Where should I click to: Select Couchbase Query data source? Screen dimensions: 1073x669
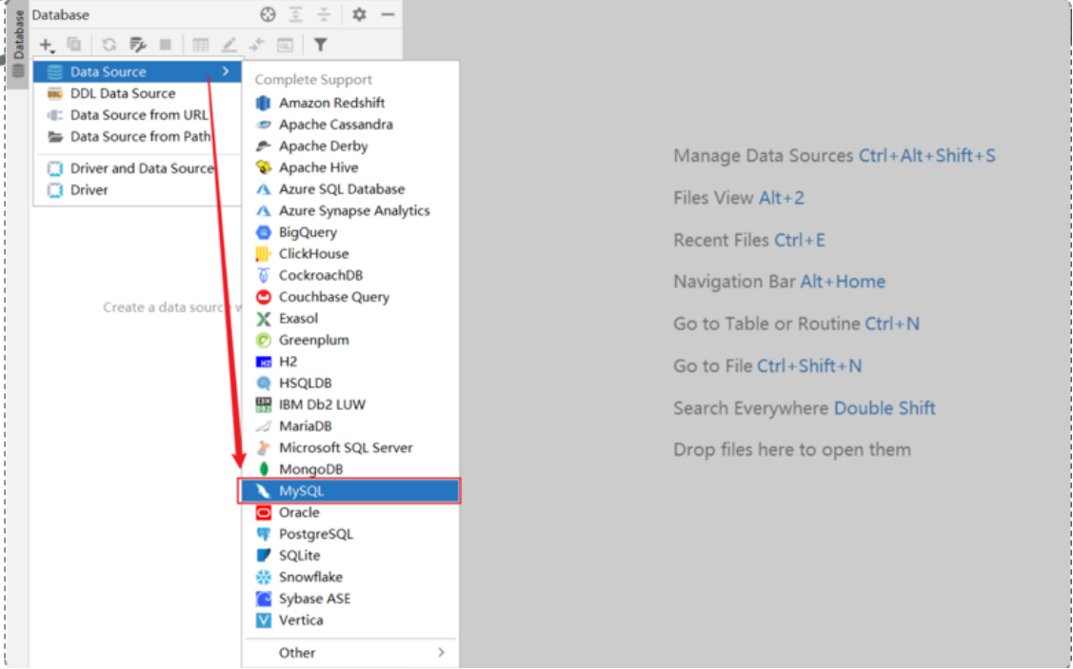coord(350,298)
